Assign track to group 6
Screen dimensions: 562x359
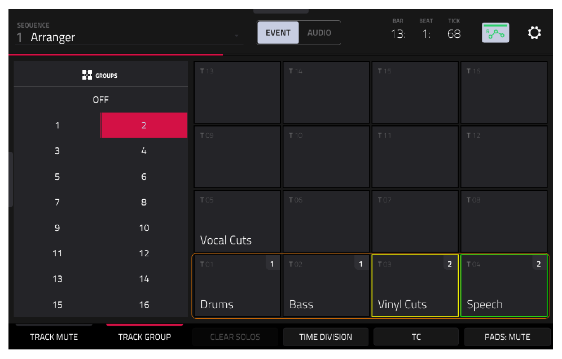pyautogui.click(x=144, y=177)
